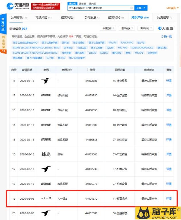Switch to the 查公司 search tab
181x220 pixels.
[x=72, y=3]
